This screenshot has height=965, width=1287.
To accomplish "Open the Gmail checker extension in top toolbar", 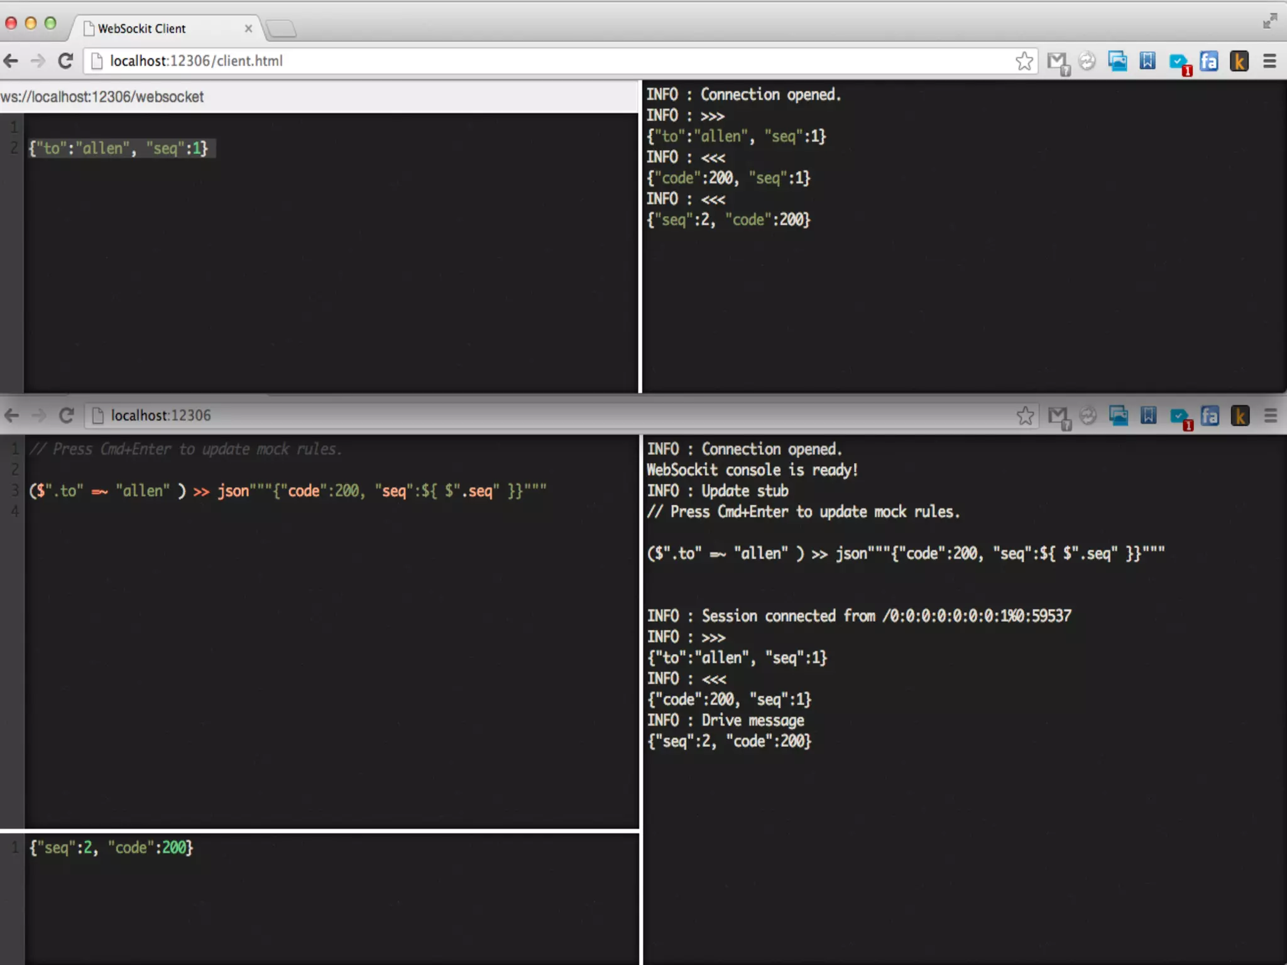I will pyautogui.click(x=1058, y=62).
